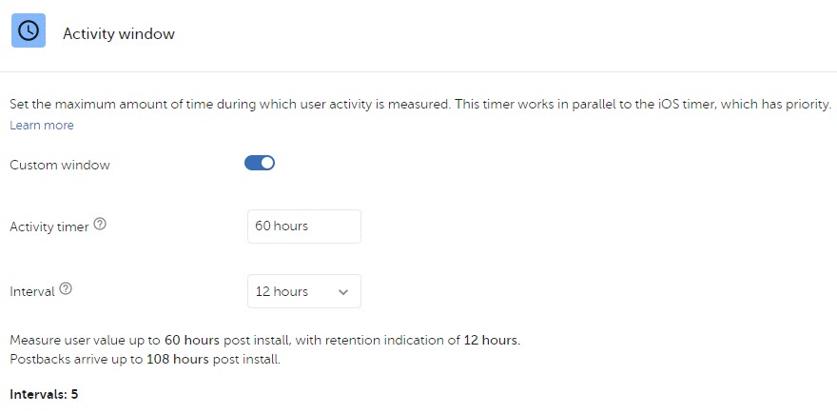Click the bold 108 hours postback value
Image resolution: width=837 pixels, height=414 pixels.
[178, 359]
